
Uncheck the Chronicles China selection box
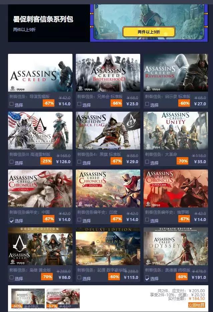12,220
